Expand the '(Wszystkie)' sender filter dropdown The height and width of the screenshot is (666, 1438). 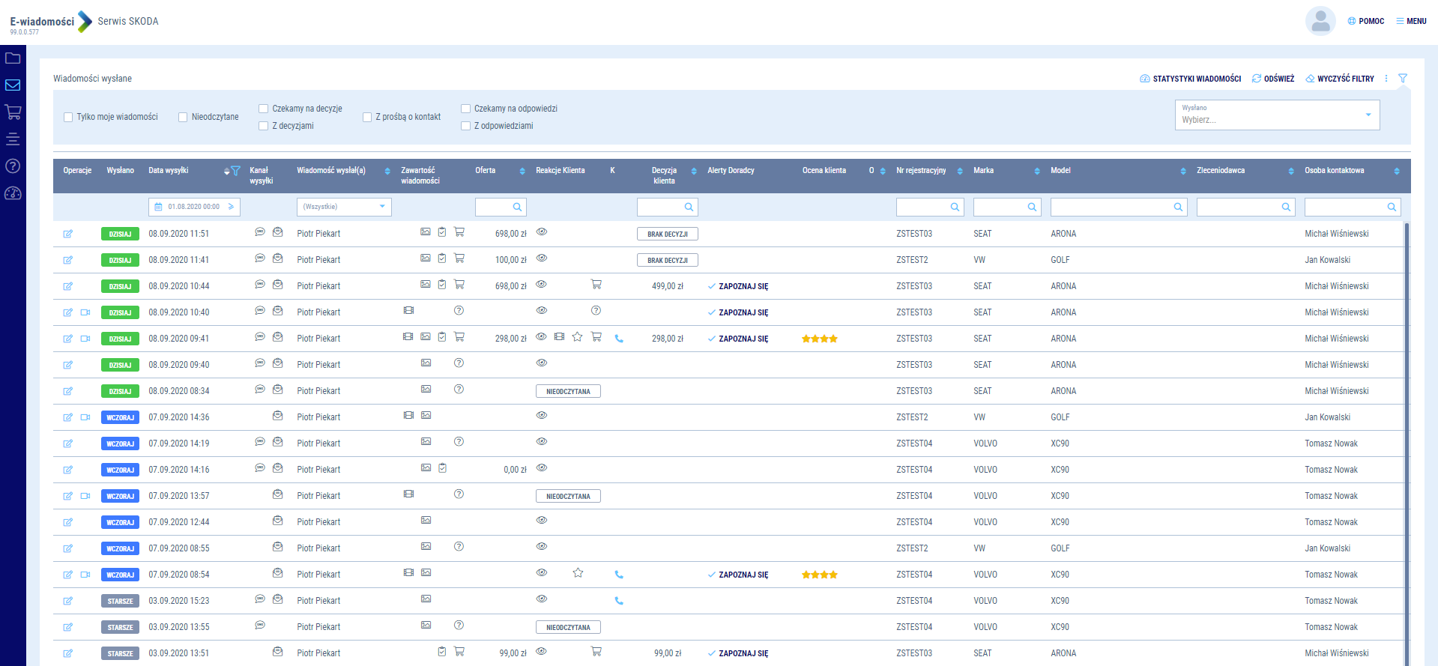[x=344, y=207]
